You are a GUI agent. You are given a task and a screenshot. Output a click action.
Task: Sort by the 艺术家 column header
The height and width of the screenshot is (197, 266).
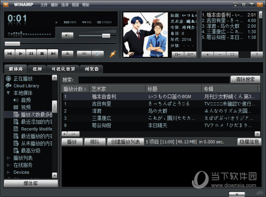pos(117,89)
